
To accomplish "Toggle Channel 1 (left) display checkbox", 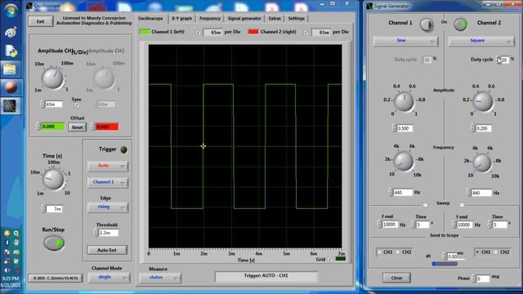I will click(x=198, y=33).
